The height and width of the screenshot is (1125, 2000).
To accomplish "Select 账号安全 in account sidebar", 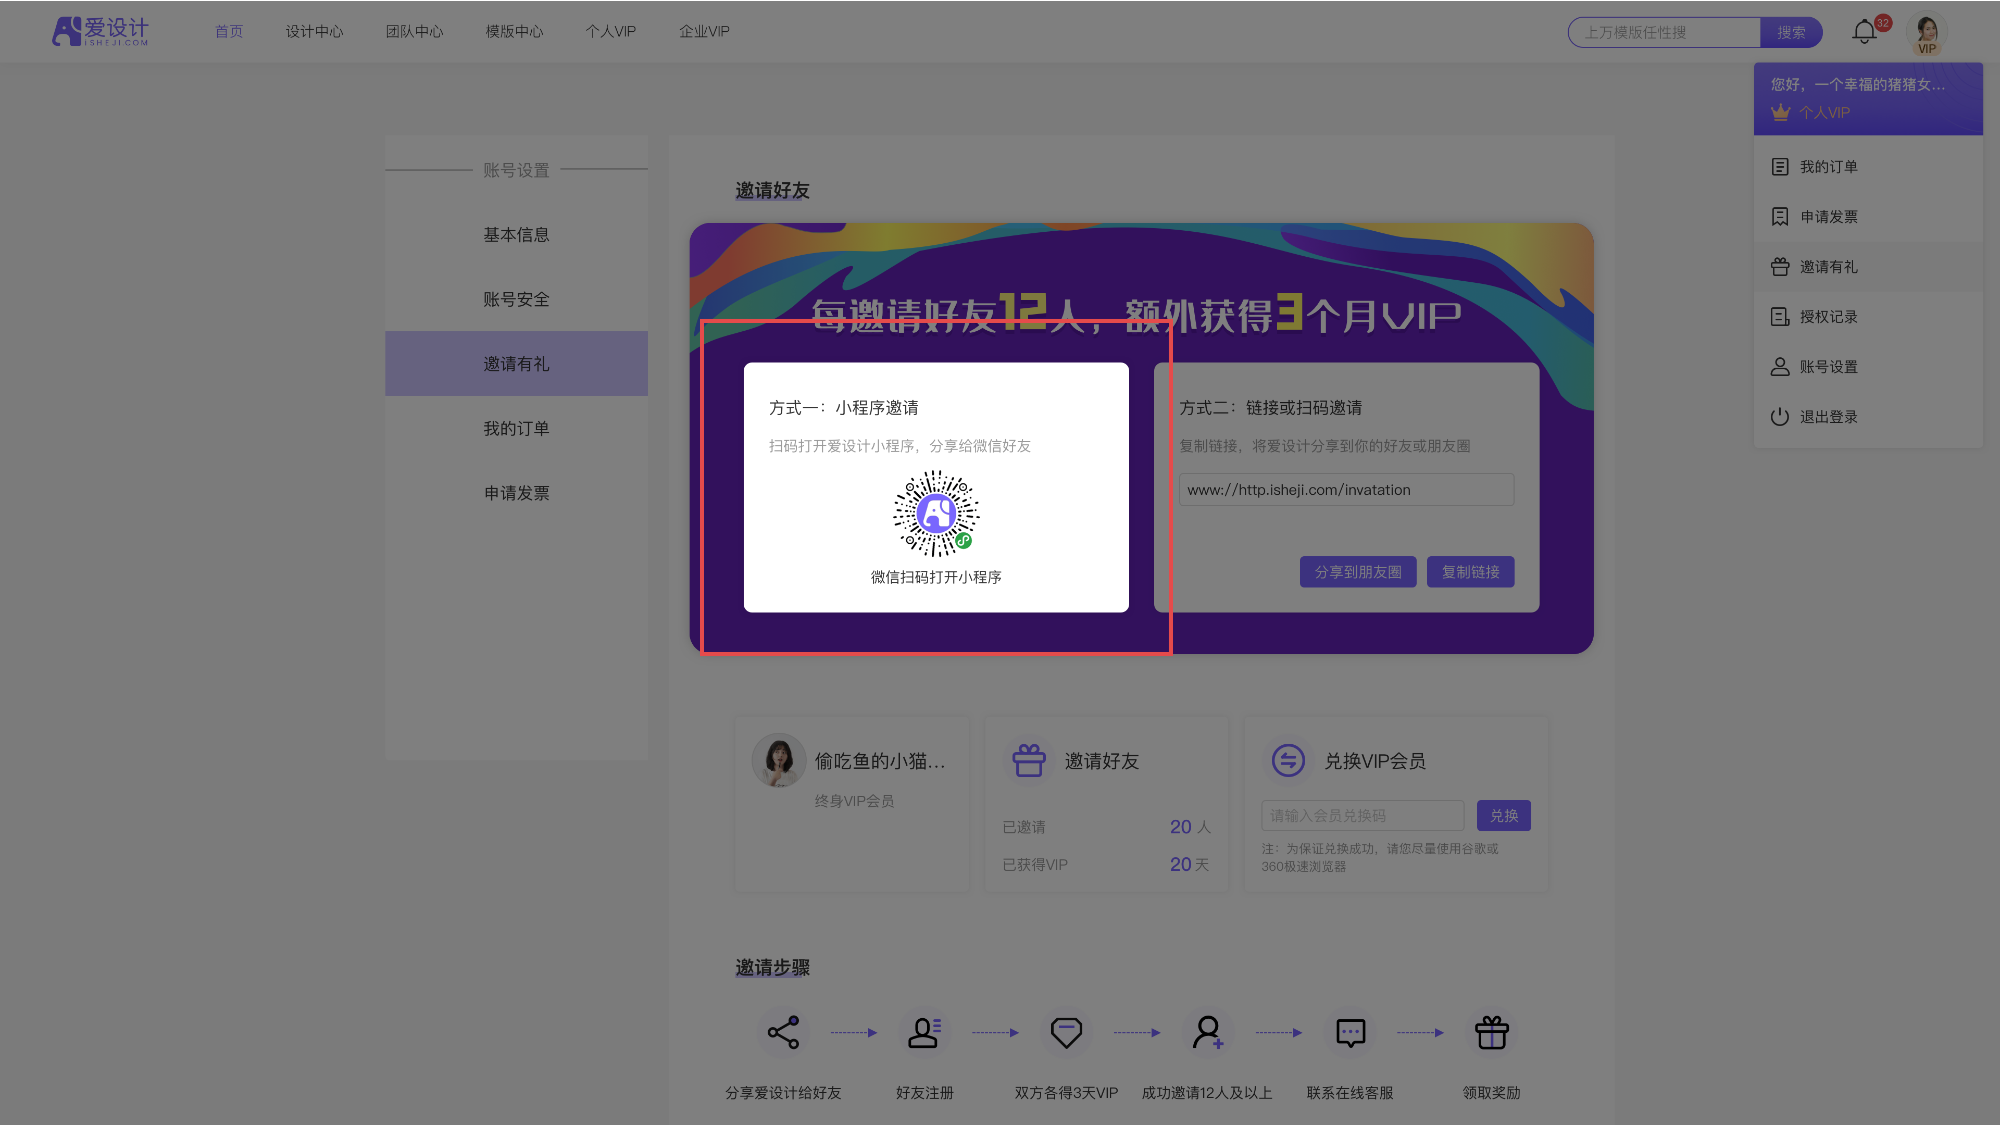I will 516,299.
